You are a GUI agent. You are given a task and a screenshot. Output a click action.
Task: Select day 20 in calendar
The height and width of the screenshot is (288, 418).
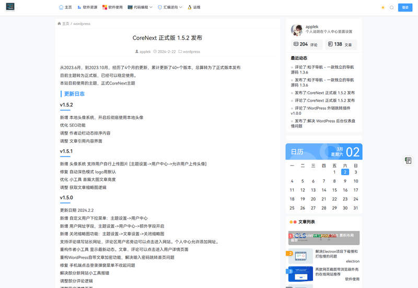pyautogui.click(x=313, y=199)
